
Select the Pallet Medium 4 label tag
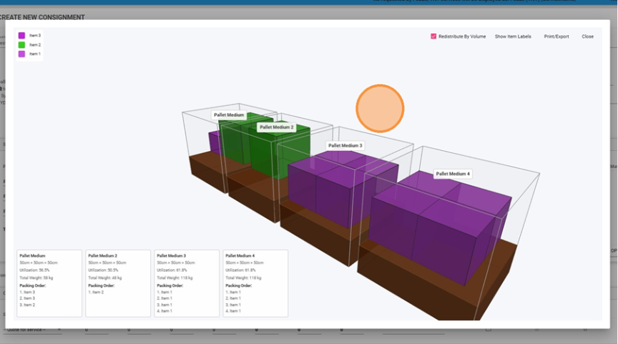coord(453,174)
